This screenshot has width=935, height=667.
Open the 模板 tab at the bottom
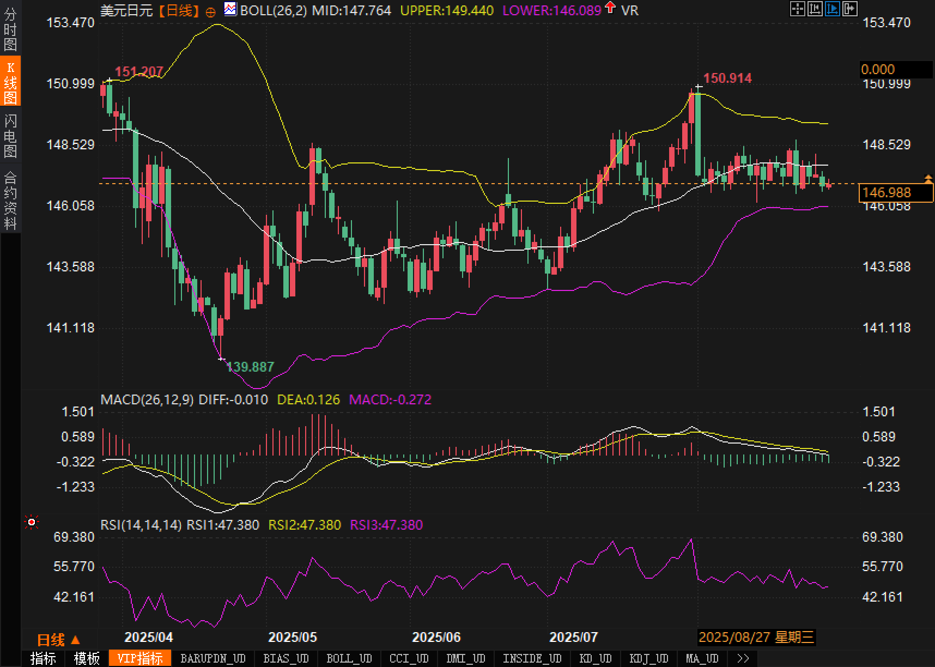tap(87, 658)
